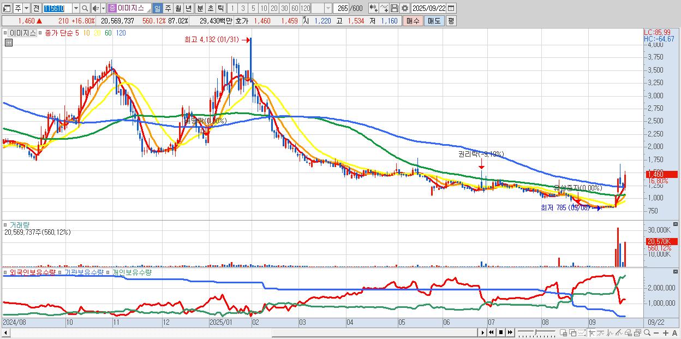
Task: Select the 초 second period tab
Action: click(x=210, y=8)
